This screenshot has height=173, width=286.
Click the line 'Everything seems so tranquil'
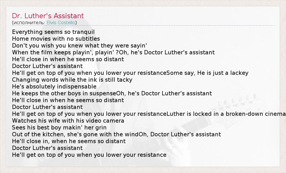pos(53,32)
